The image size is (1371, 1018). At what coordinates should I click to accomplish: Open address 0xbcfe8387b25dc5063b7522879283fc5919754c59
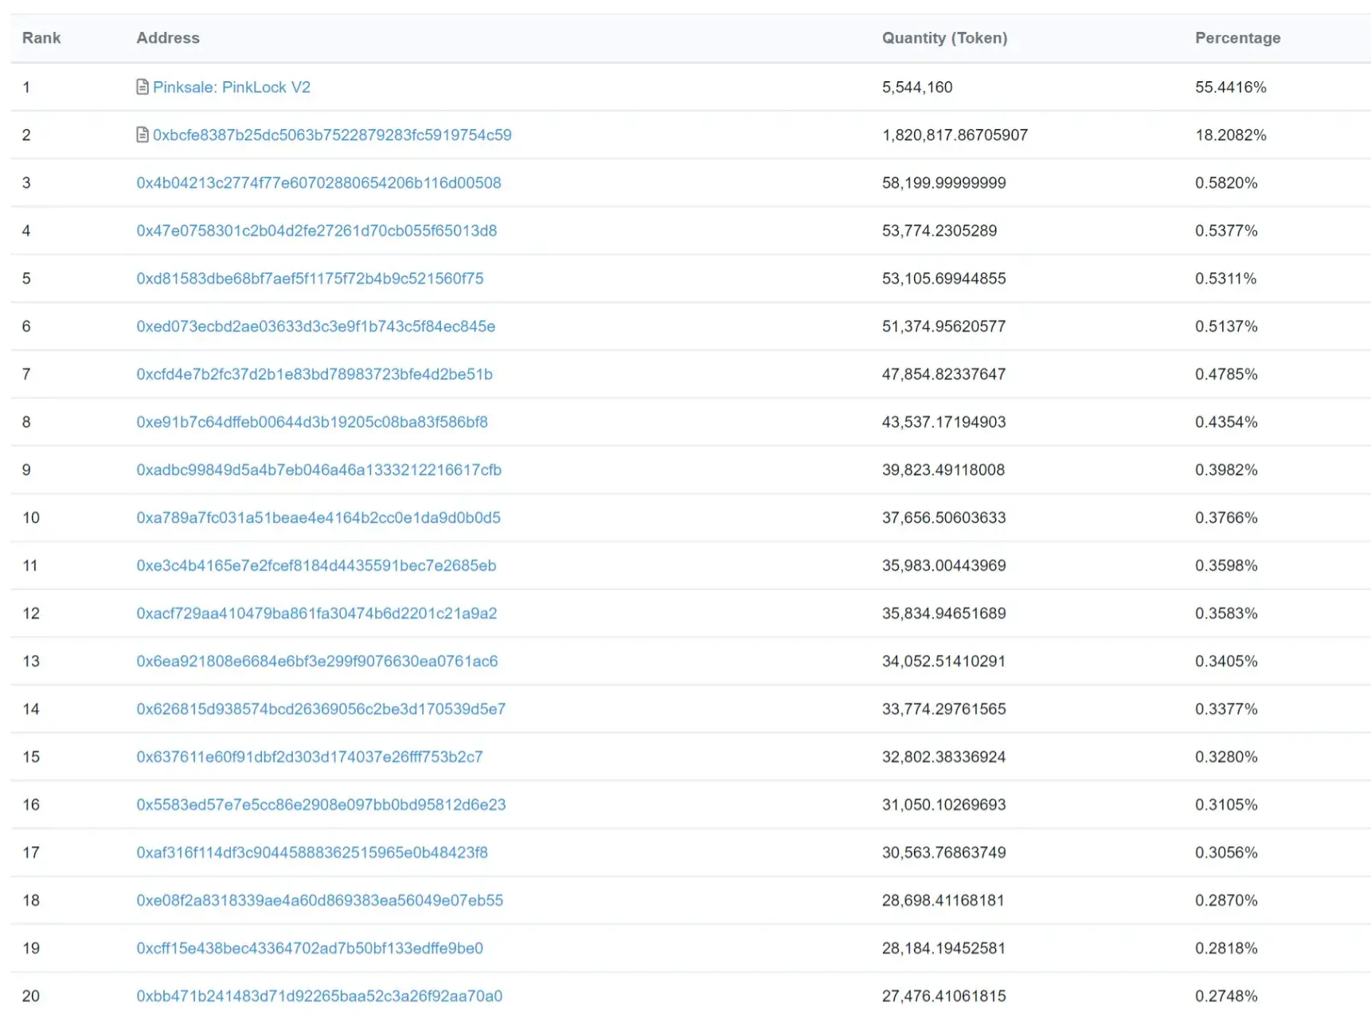point(332,135)
